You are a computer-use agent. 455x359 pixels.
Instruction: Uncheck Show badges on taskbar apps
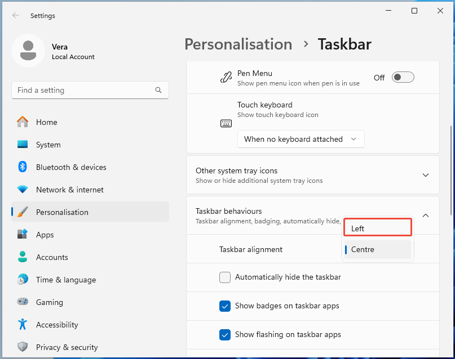click(225, 306)
